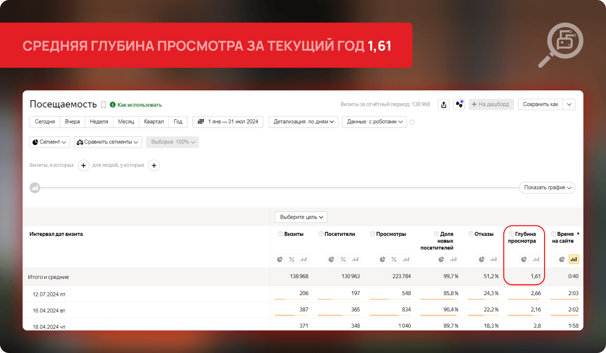Click the Сохранить как button

pyautogui.click(x=540, y=104)
